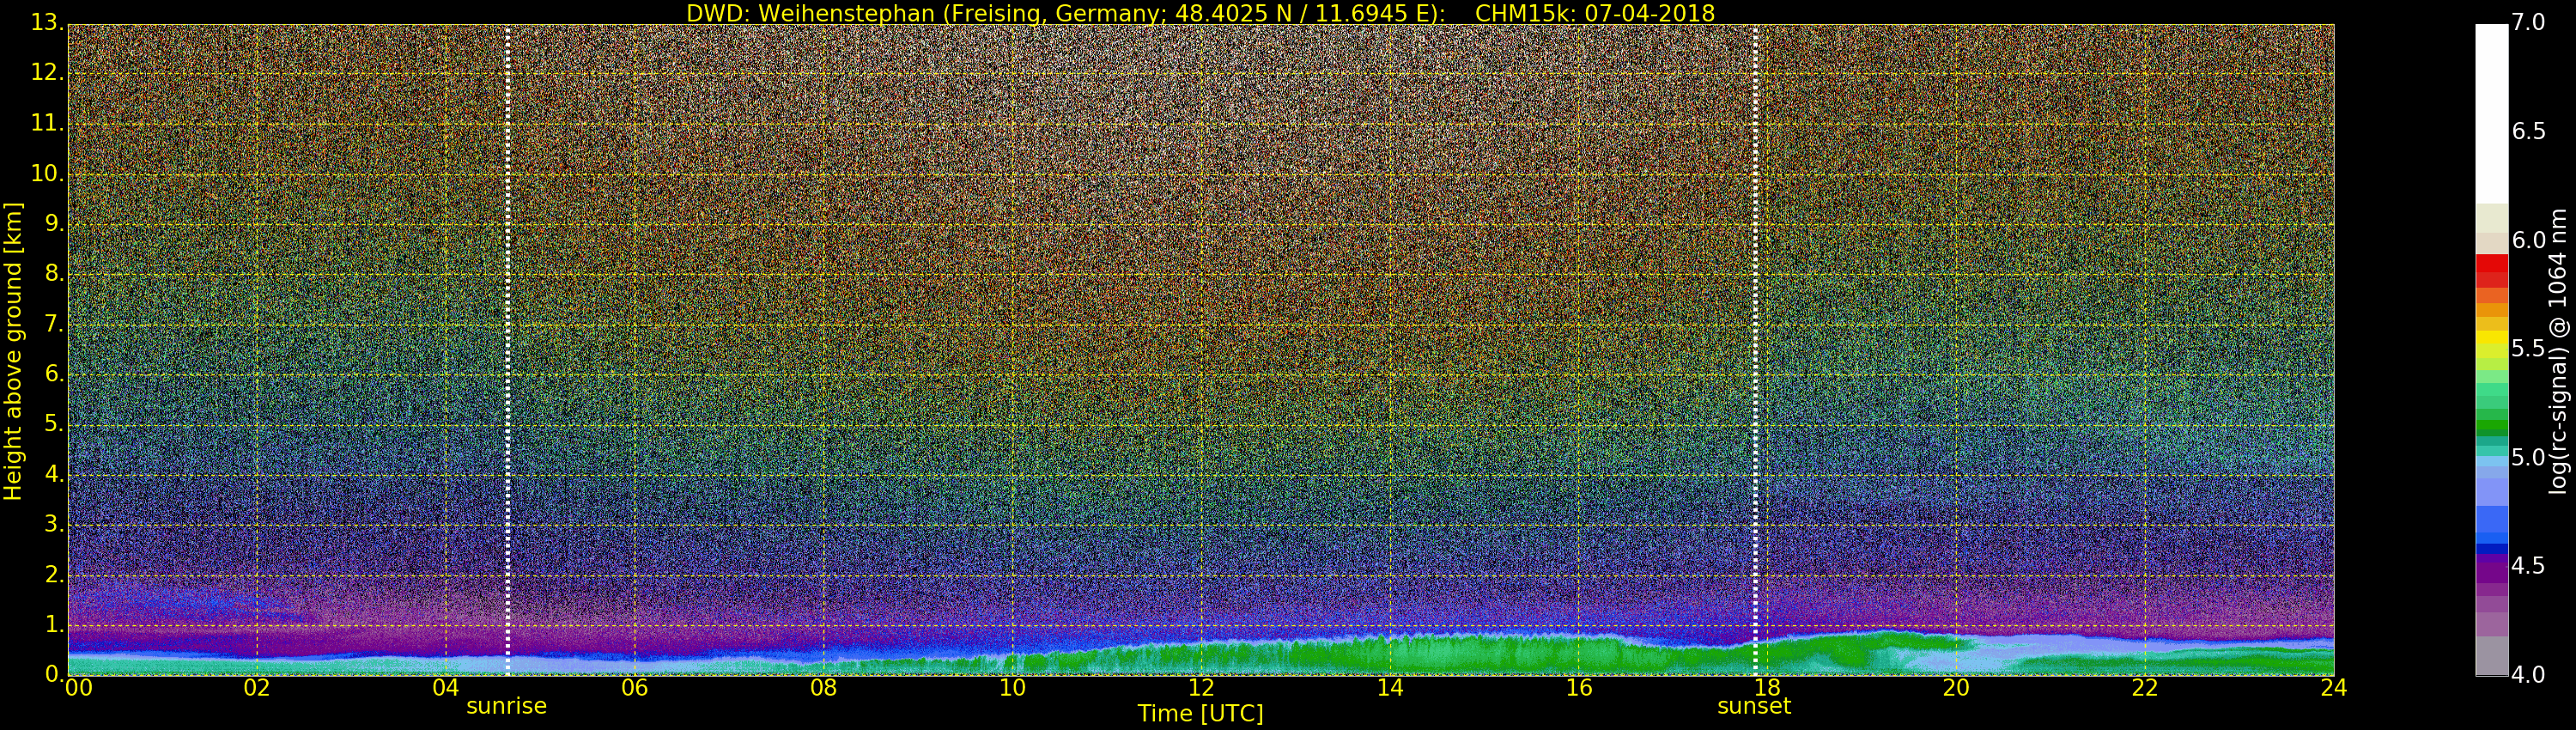Click the gray band at the colorbar bottom
The width and height of the screenshot is (2576, 730).
coord(2491,655)
